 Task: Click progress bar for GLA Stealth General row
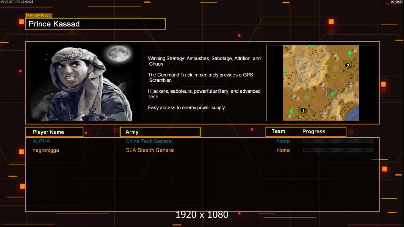[x=338, y=150]
